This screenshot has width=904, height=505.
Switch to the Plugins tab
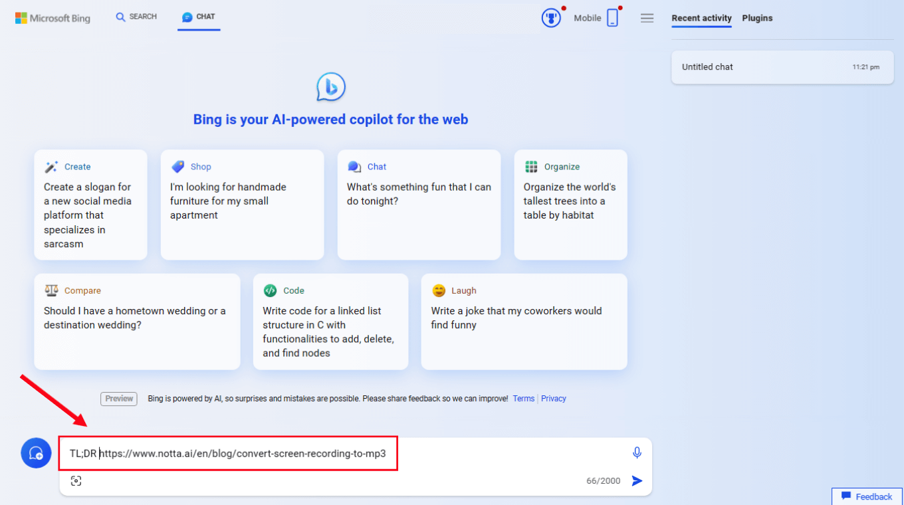(x=757, y=19)
